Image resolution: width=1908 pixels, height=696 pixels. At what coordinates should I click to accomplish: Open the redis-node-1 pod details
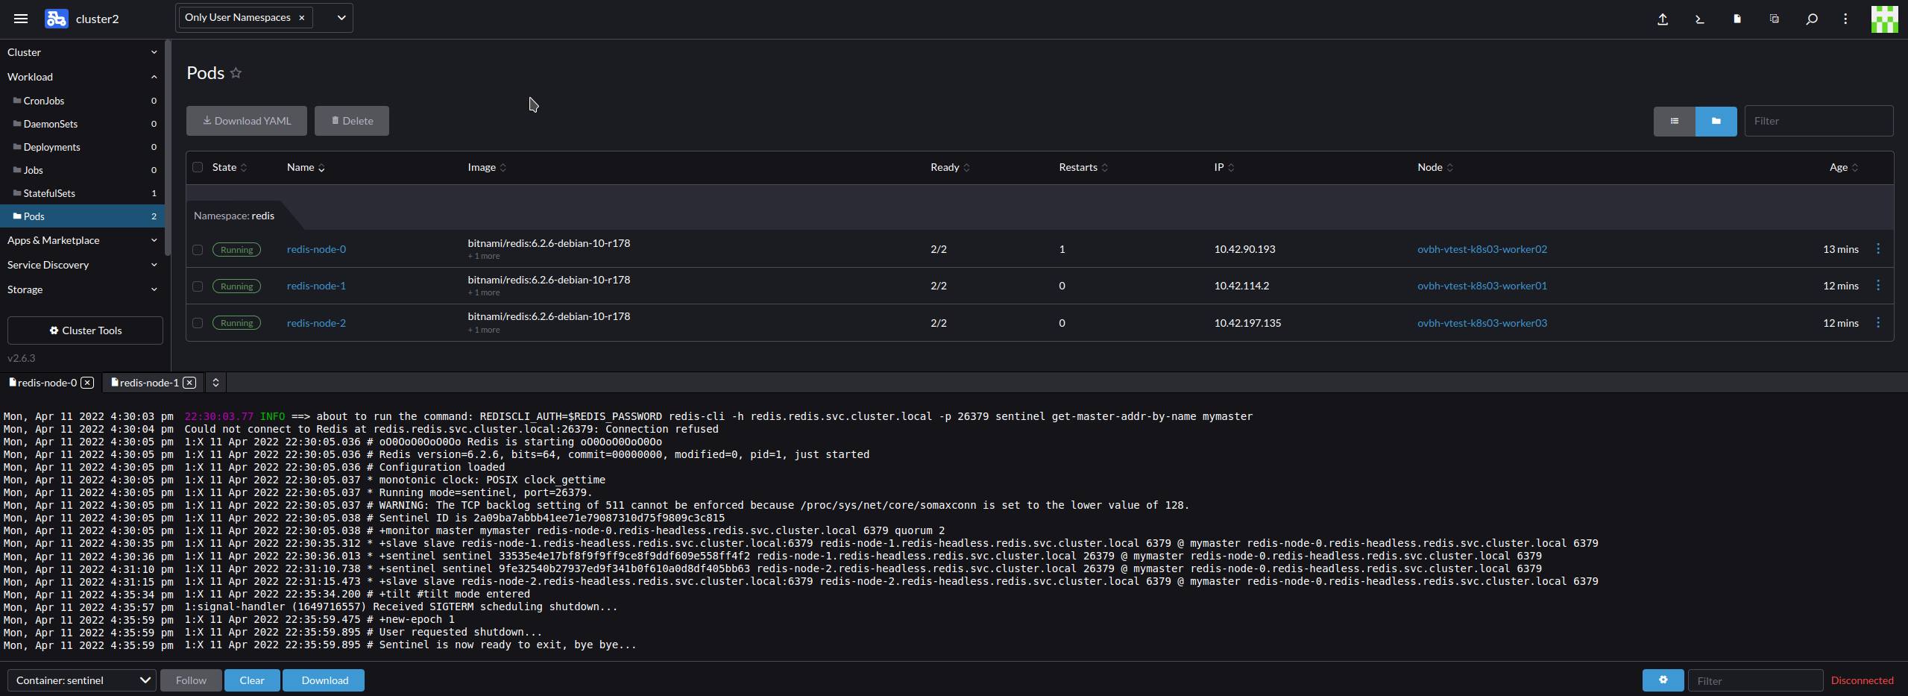[x=316, y=285]
